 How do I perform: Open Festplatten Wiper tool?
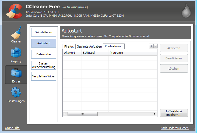pos(44,76)
